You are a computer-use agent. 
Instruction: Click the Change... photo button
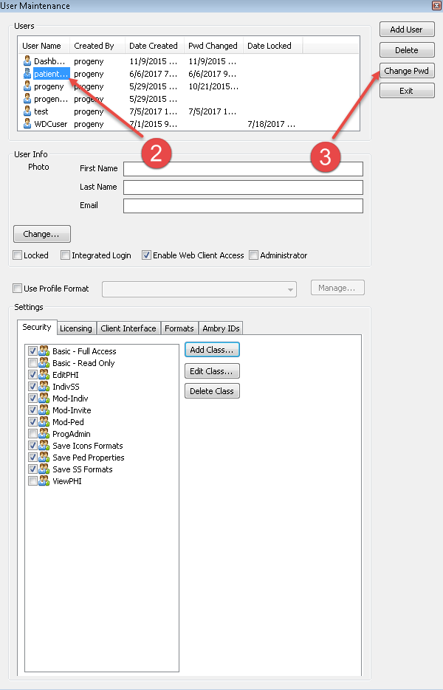pos(42,234)
